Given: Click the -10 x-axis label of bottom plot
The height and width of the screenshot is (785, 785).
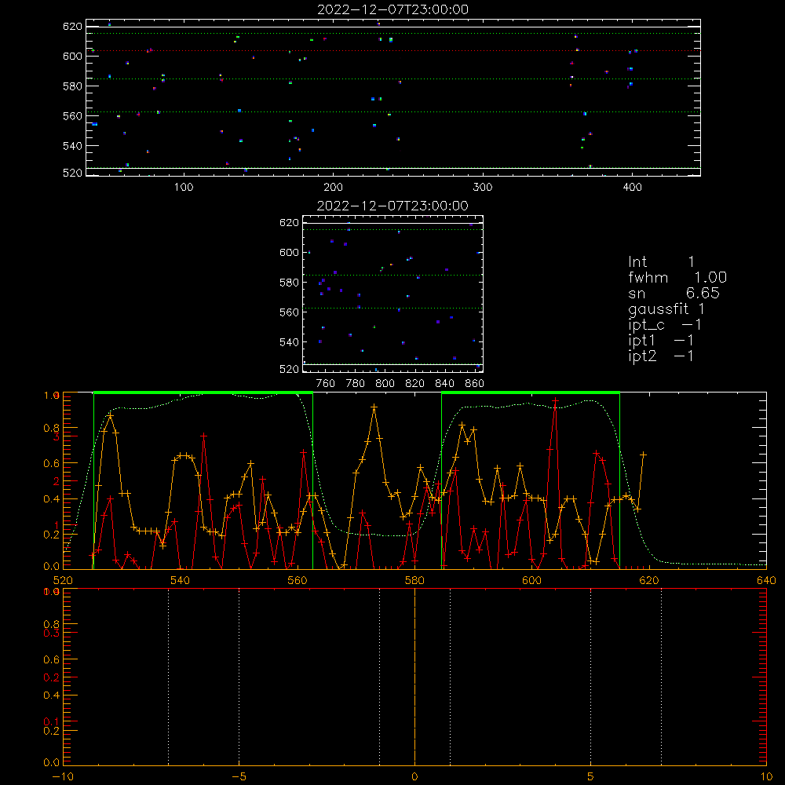Looking at the screenshot, I should pos(63,776).
